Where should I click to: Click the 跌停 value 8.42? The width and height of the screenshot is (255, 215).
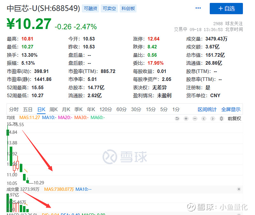coord(152,47)
